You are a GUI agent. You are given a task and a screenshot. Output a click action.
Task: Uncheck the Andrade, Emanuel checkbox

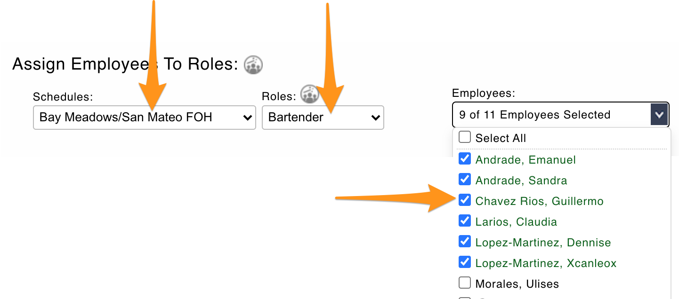click(465, 159)
